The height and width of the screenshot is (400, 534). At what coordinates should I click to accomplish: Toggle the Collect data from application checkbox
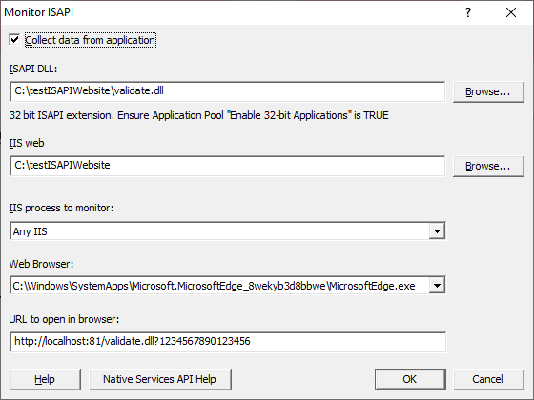coord(14,39)
